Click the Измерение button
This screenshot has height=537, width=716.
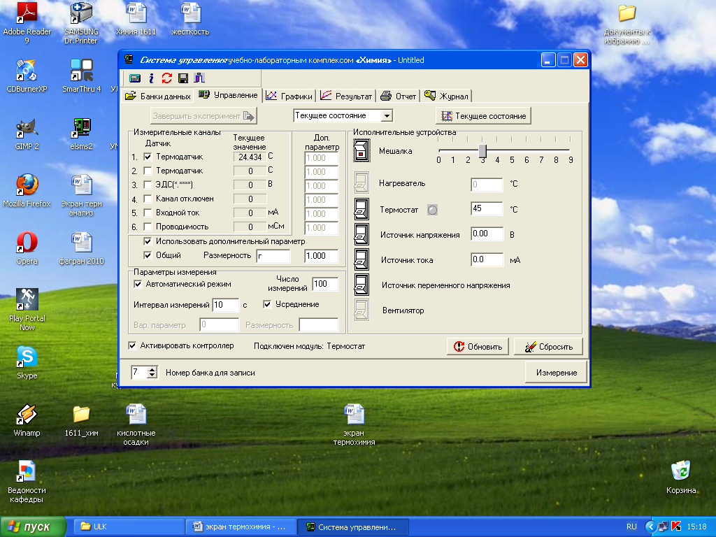coord(556,373)
